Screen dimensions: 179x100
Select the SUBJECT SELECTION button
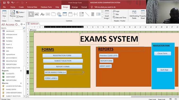(63, 61)
